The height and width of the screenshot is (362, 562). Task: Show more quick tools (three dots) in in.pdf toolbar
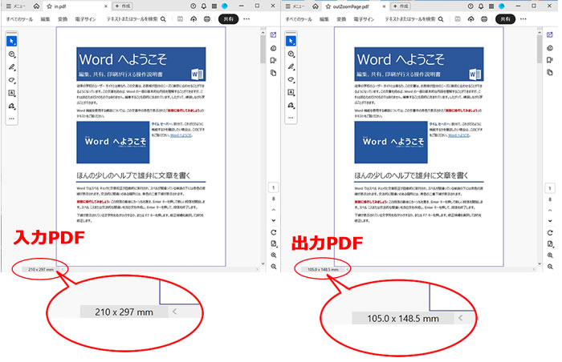tap(11, 119)
